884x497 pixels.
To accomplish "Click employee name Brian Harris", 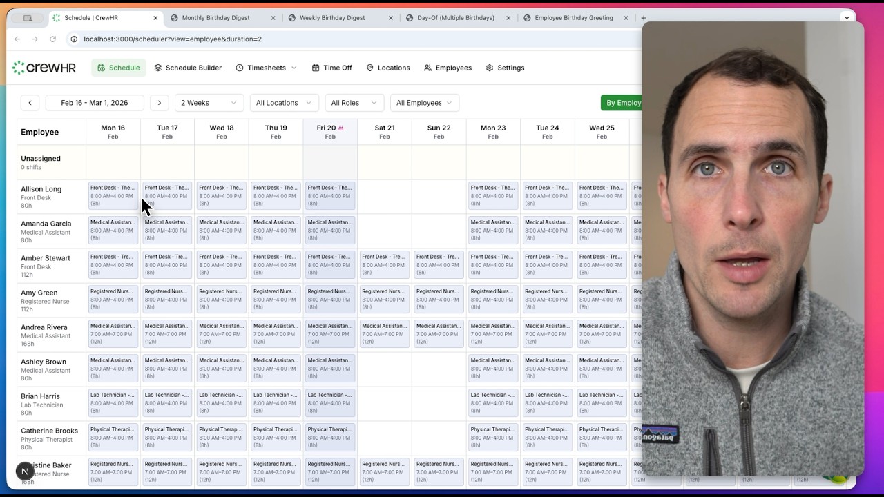I will tap(40, 396).
